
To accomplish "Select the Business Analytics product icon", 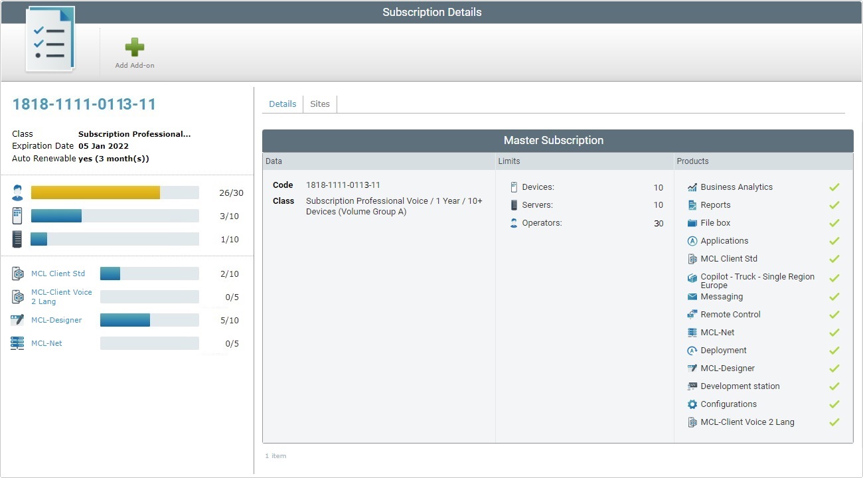I will 692,187.
